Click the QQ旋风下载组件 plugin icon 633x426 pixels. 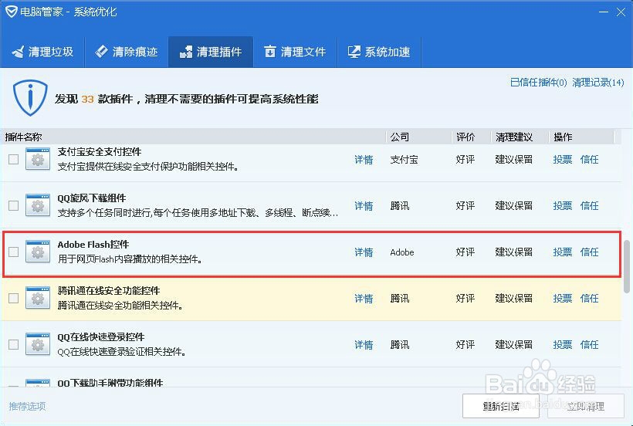tap(38, 205)
